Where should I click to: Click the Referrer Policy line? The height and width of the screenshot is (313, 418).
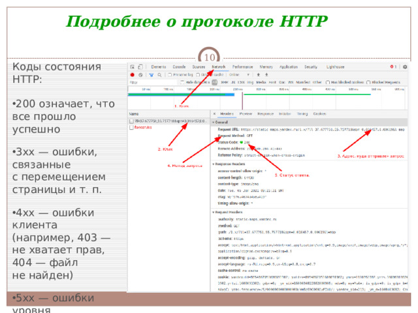pos(261,155)
